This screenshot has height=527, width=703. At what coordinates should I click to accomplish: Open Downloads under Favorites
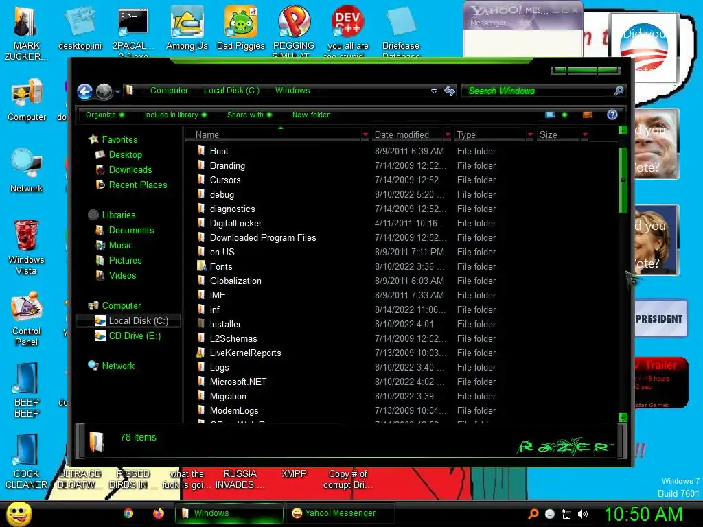(130, 170)
